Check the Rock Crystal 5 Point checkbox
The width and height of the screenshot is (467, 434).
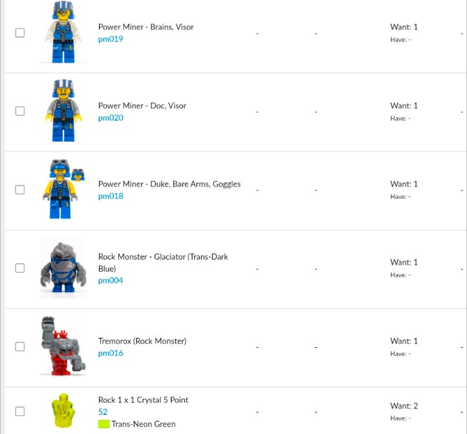tap(20, 411)
